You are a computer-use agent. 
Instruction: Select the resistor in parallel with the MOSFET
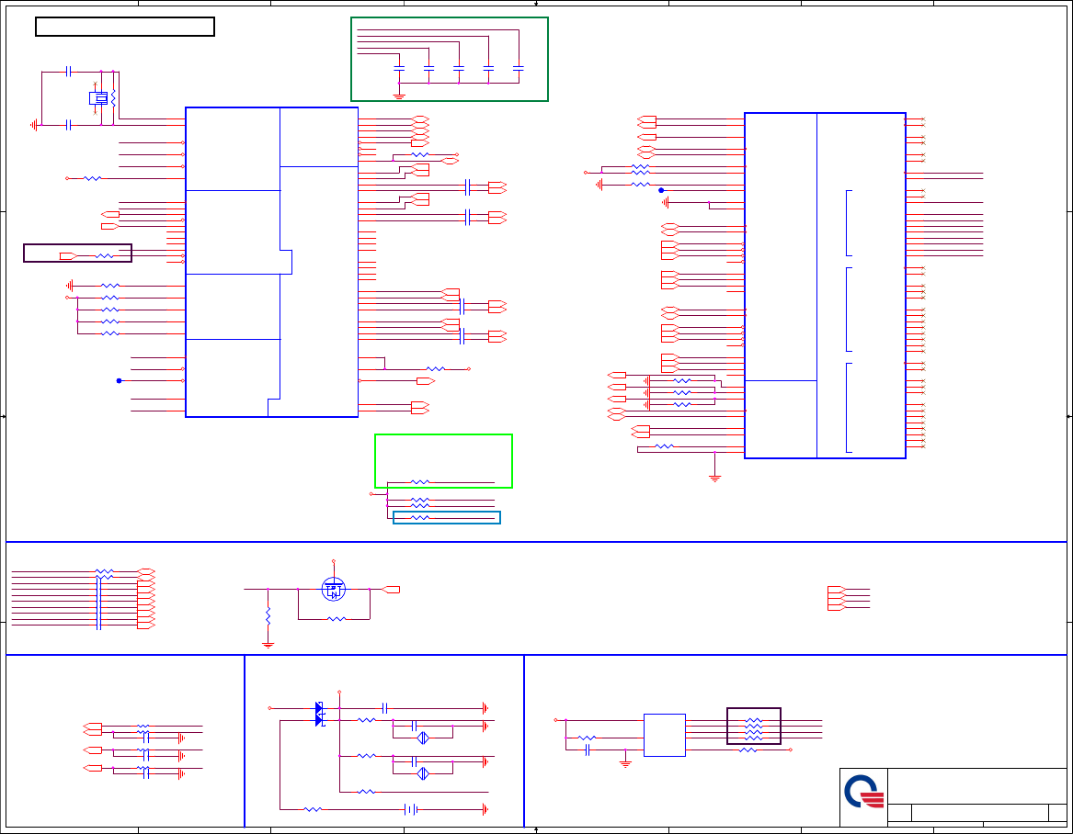point(336,619)
